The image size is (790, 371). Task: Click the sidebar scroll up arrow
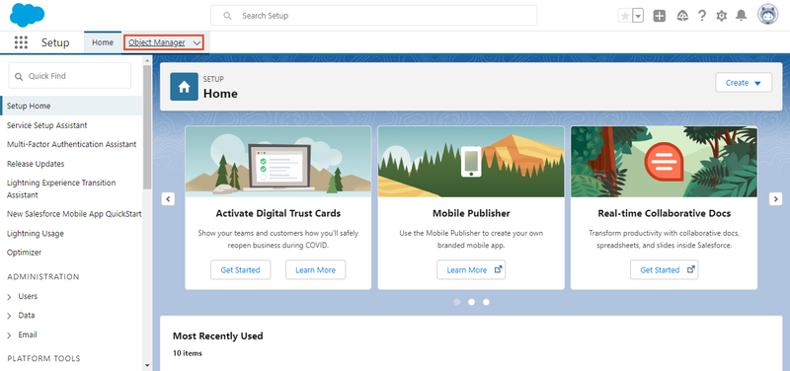(147, 61)
